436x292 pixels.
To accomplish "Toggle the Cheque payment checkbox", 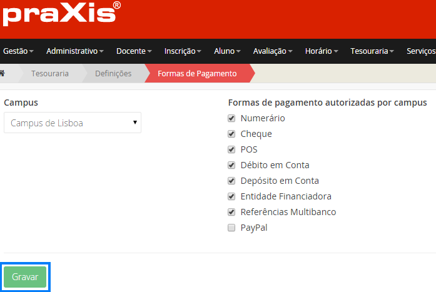I will [231, 134].
